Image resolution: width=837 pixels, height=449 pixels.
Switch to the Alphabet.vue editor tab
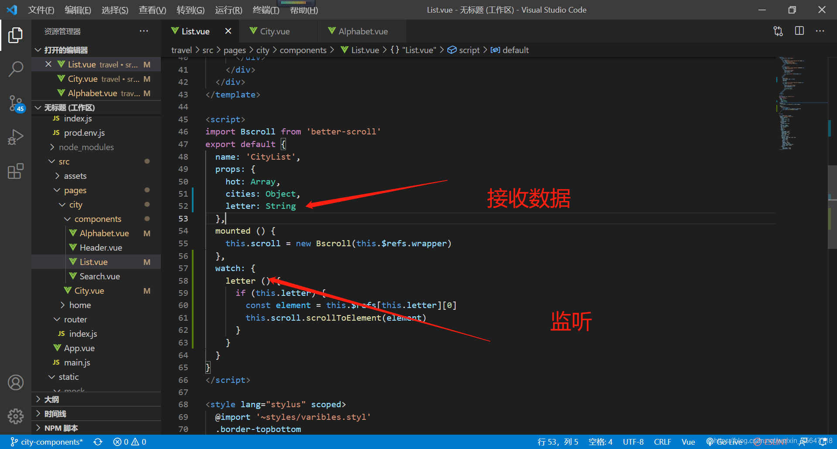pos(363,31)
